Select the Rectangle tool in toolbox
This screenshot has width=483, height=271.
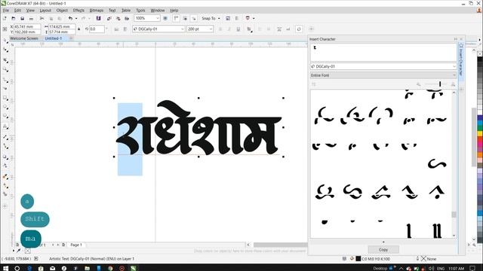tap(5, 98)
